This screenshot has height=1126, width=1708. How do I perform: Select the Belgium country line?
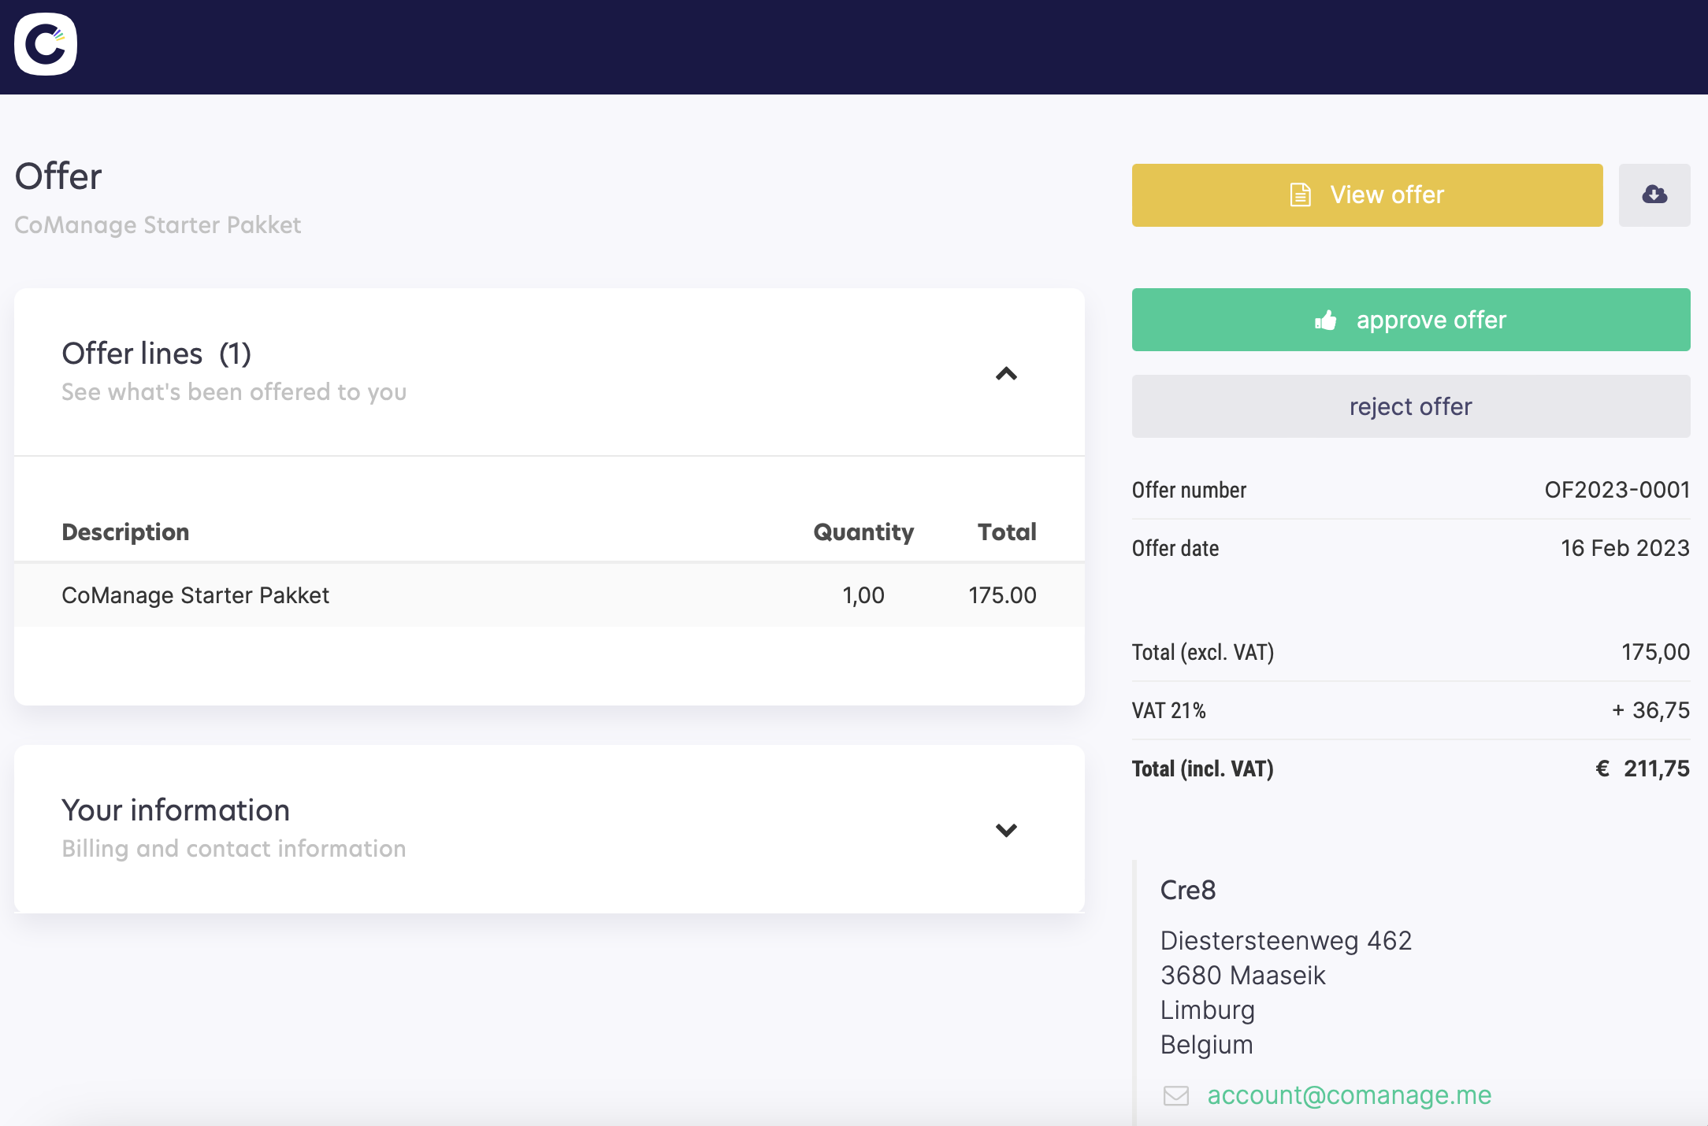point(1206,1045)
